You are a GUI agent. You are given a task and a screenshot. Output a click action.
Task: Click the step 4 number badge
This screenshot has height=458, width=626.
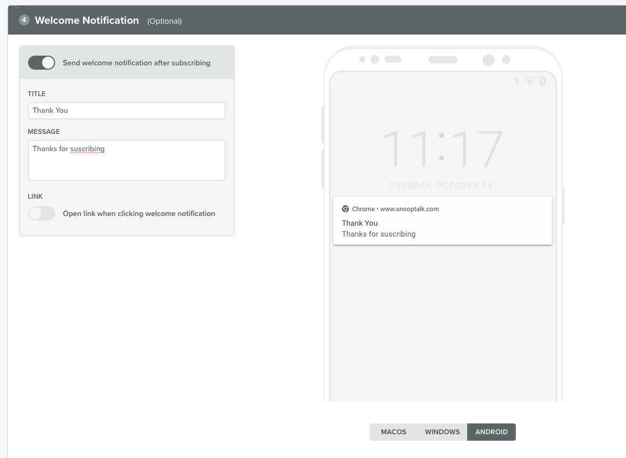[x=24, y=20]
